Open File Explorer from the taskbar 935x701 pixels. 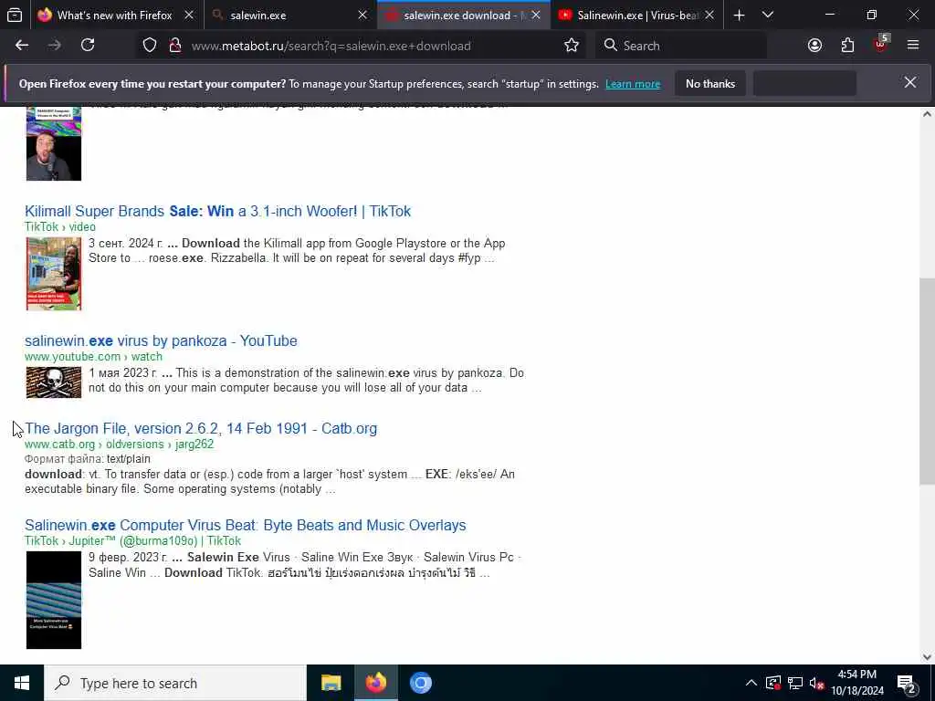[x=331, y=683]
